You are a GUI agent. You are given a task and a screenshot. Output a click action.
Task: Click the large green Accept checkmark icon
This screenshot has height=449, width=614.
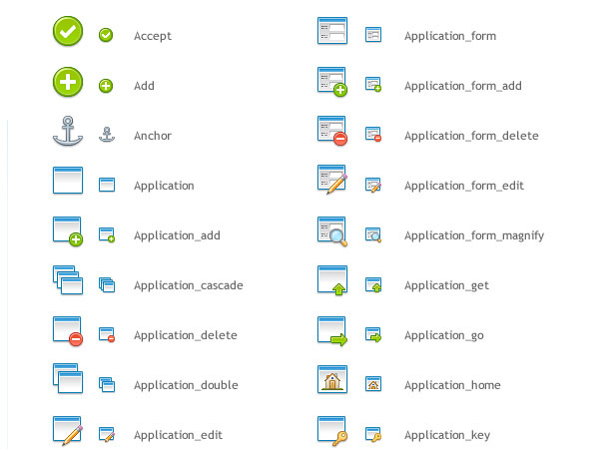pyautogui.click(x=68, y=31)
